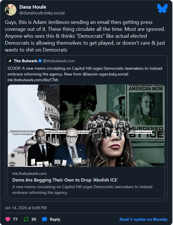Click the Jan 14, 2026 timestamp
This screenshot has height=225, width=173.
(26, 208)
